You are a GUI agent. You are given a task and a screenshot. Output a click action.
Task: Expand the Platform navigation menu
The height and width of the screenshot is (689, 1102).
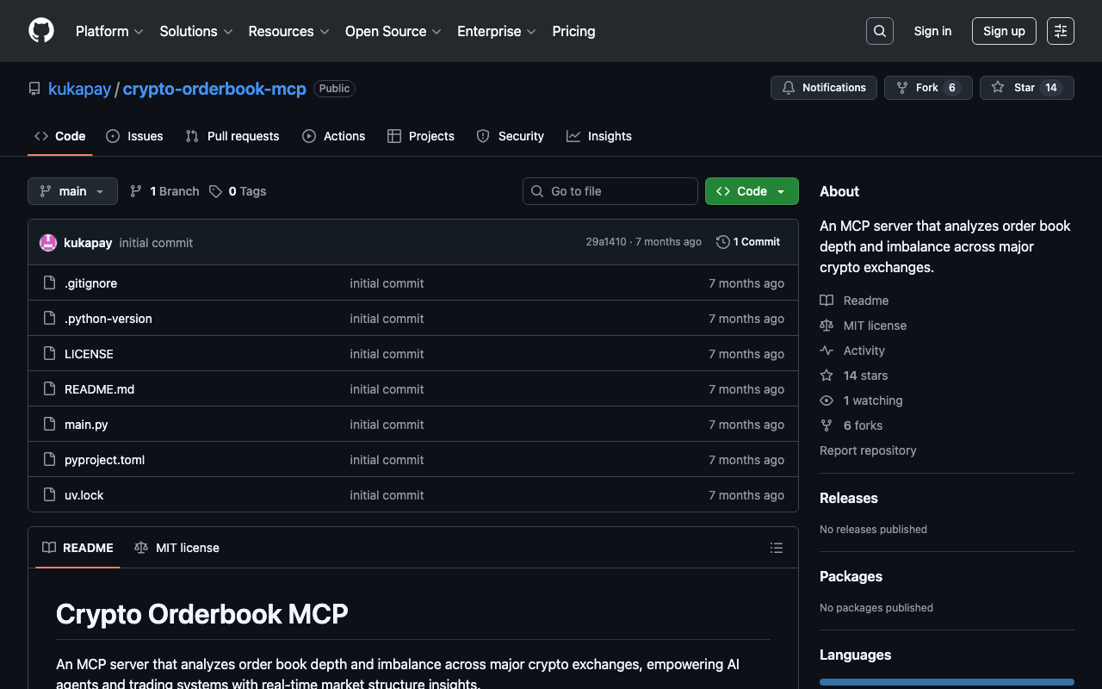pyautogui.click(x=109, y=31)
